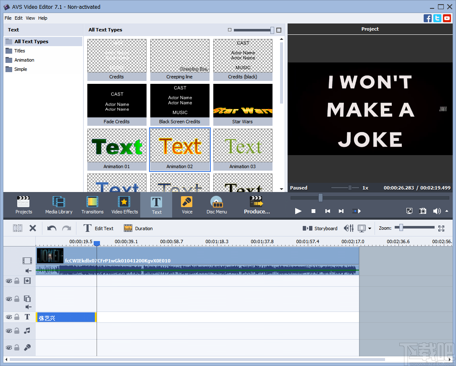This screenshot has height=366, width=456.
Task: Toggle visibility of the voice track
Action: tap(9, 348)
